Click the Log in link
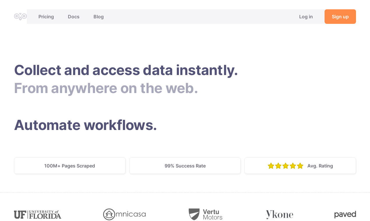Image resolution: width=370 pixels, height=221 pixels. (x=306, y=17)
